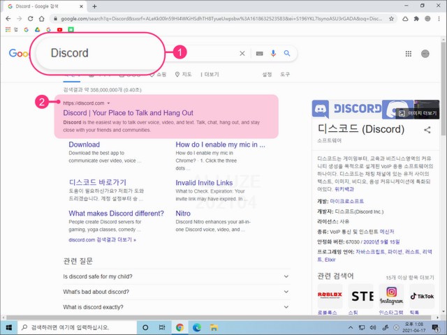This screenshot has height=335, width=447.
Task: Reload the page with the refresh icon
Action: point(30,19)
